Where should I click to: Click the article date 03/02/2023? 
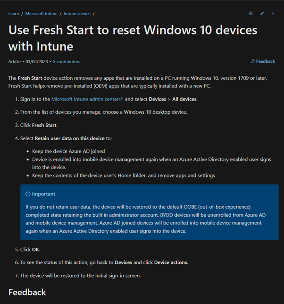[x=37, y=62]
